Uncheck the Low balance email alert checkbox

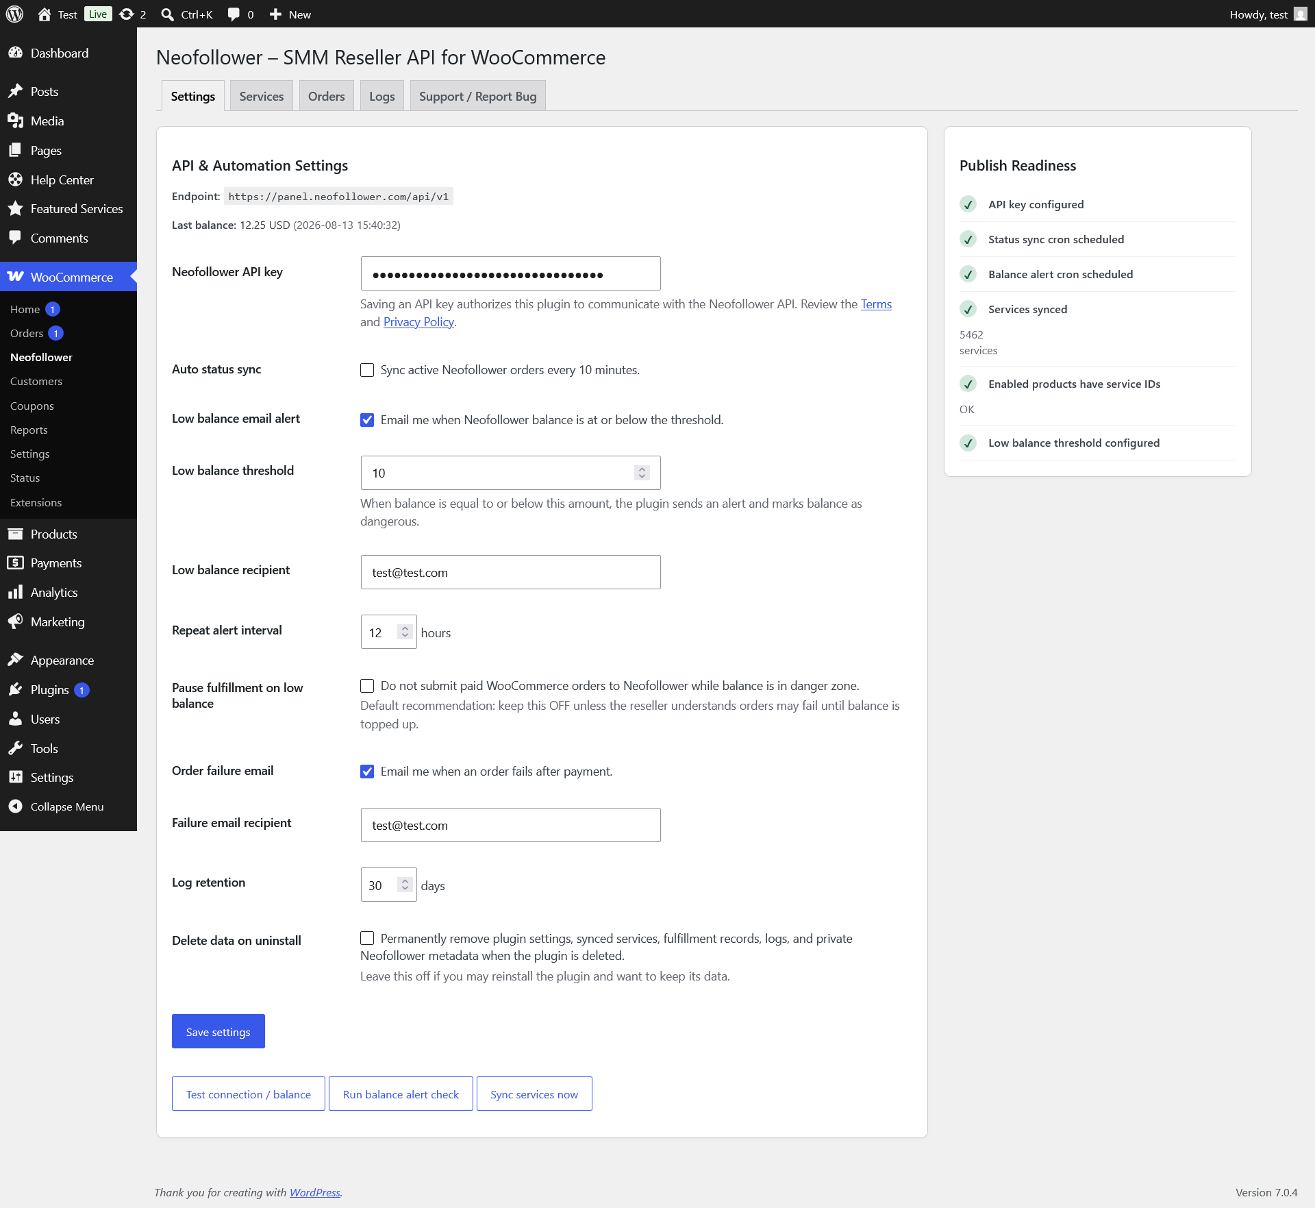point(367,420)
